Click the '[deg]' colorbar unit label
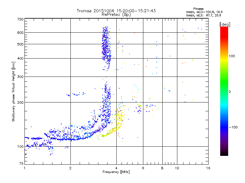The image size is (245, 183). coord(225,24)
